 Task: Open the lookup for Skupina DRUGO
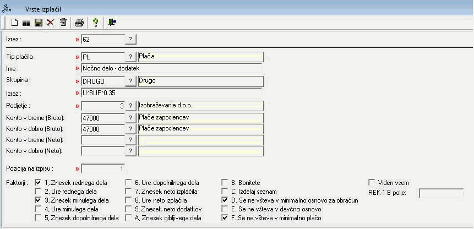[x=130, y=81]
